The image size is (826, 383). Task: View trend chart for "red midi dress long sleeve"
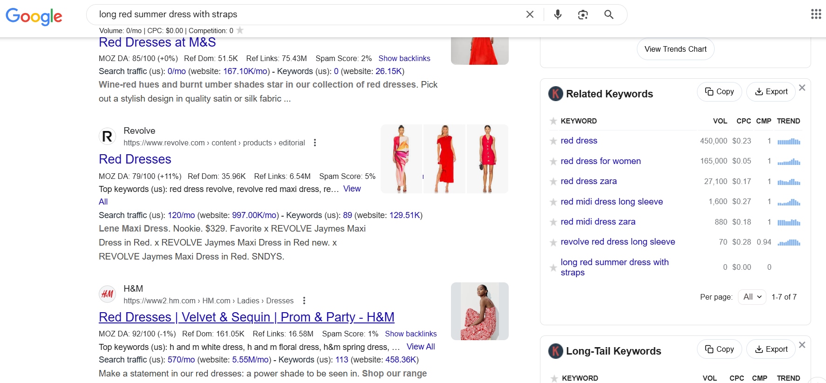pyautogui.click(x=789, y=202)
